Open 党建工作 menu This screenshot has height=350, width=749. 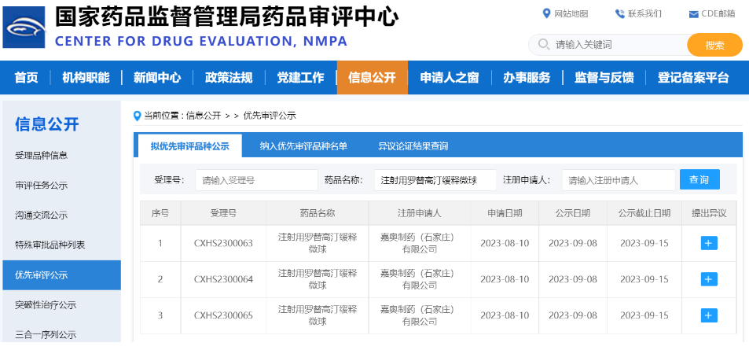(x=300, y=77)
